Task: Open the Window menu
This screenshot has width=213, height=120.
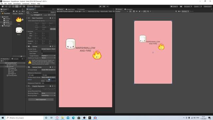Action: coord(33,4)
